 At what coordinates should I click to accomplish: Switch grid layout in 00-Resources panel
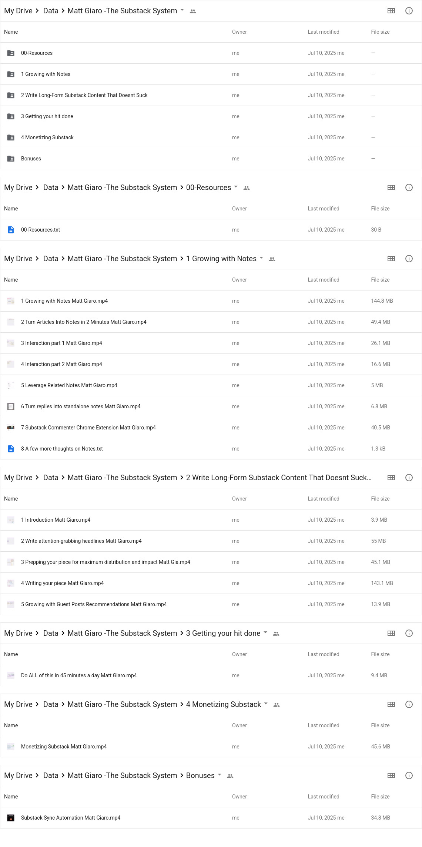click(x=391, y=187)
